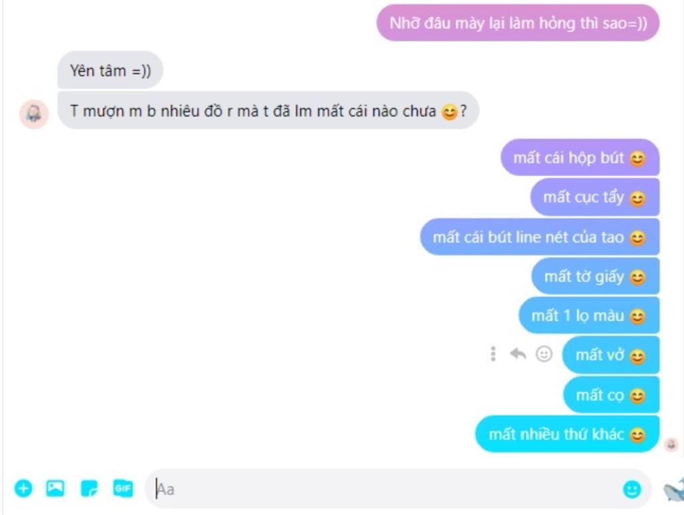The width and height of the screenshot is (684, 515).
Task: Select the "mất cái hộp bút" message bubble
Action: click(x=580, y=157)
